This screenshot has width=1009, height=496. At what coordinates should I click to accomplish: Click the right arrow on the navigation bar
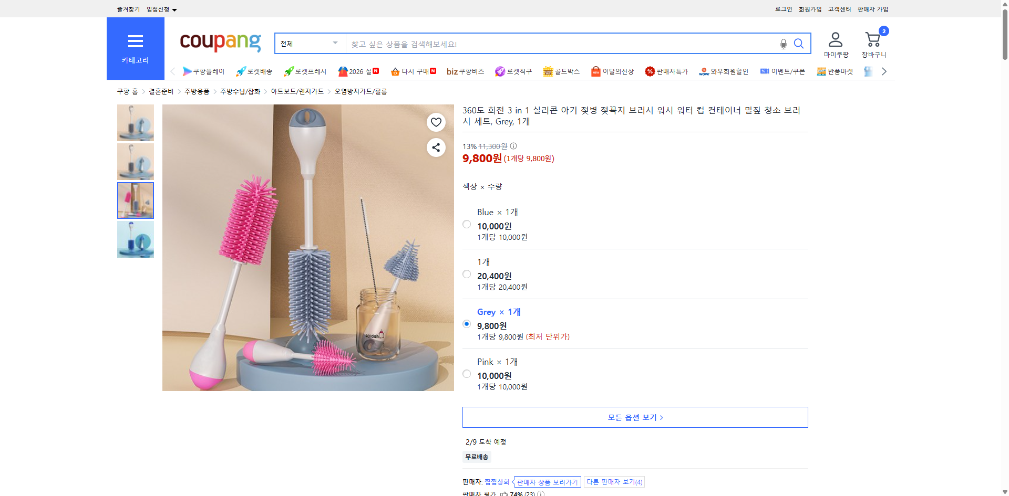pyautogui.click(x=884, y=71)
